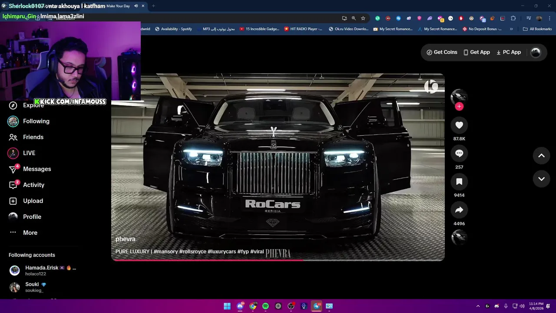
Task: Follow phevra with the red plus badge
Action: pyautogui.click(x=459, y=107)
